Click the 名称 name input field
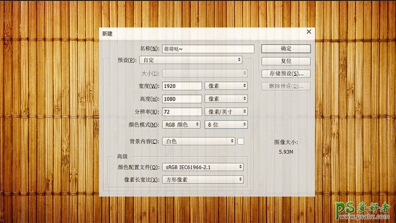 208,48
